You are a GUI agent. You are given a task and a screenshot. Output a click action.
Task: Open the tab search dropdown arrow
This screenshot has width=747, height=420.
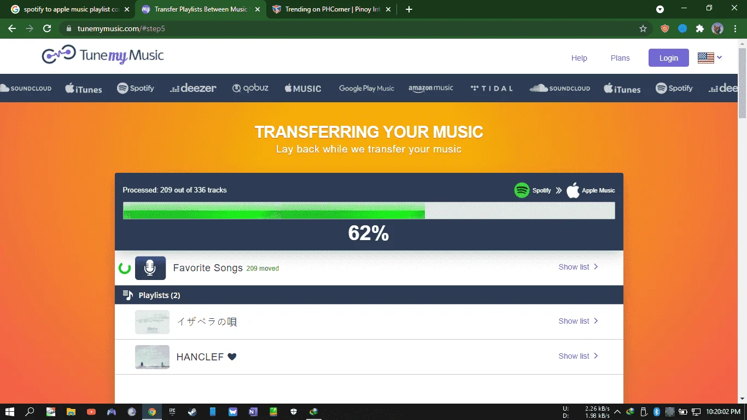point(660,9)
